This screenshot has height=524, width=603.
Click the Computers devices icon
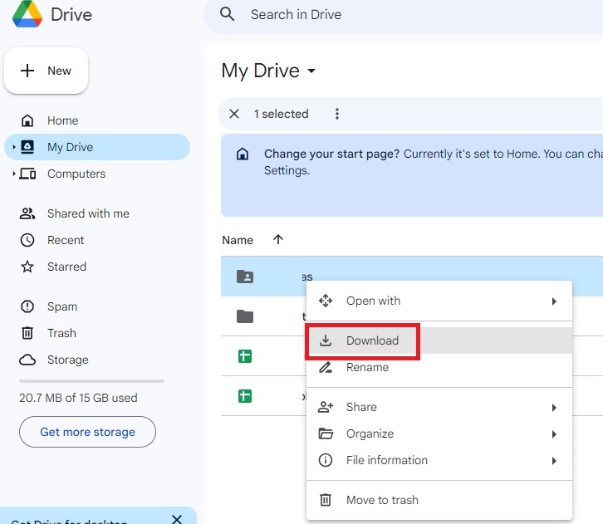coord(27,174)
